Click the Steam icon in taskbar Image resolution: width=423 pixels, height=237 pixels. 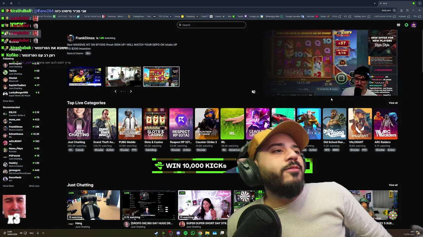[156, 233]
